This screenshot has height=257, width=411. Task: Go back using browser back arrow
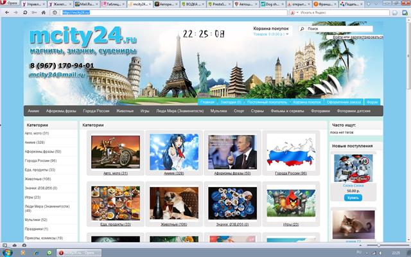tap(7, 12)
